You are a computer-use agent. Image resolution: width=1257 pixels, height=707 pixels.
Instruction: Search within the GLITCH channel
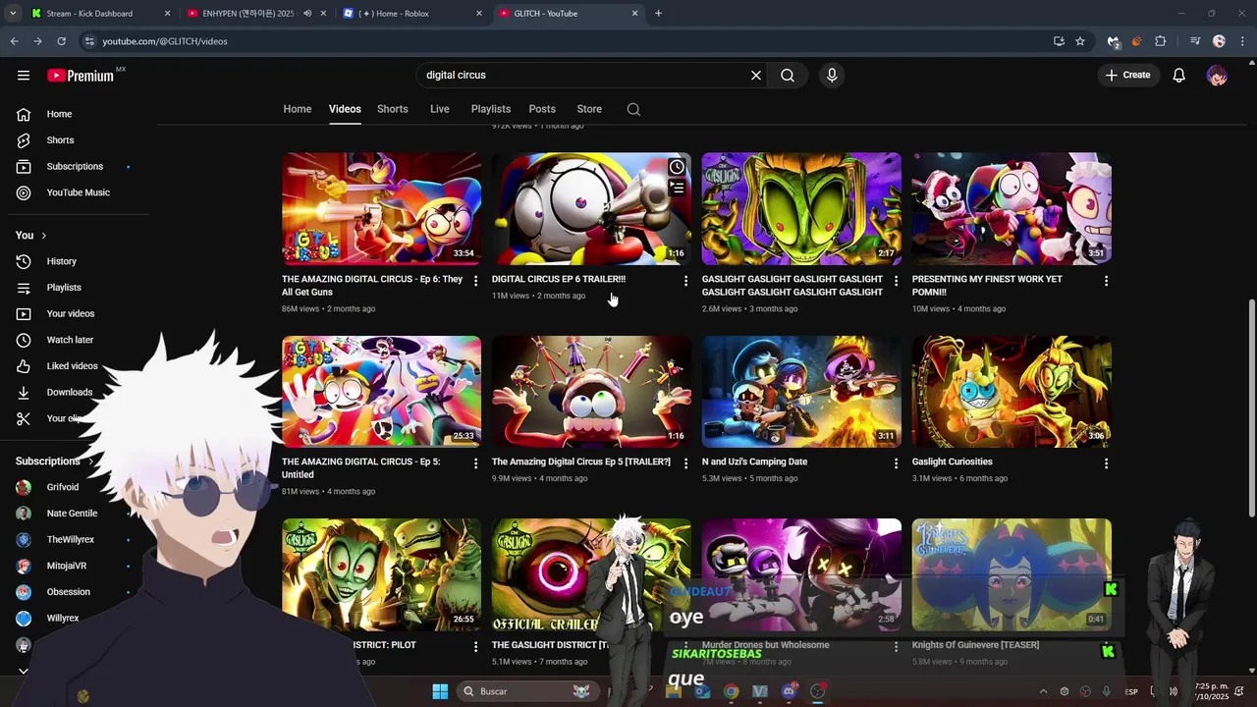pyautogui.click(x=633, y=109)
